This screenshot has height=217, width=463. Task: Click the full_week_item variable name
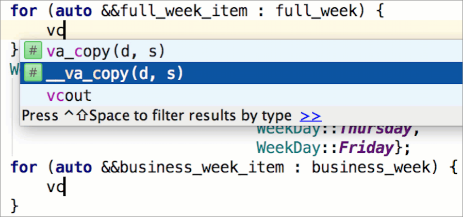tap(184, 11)
